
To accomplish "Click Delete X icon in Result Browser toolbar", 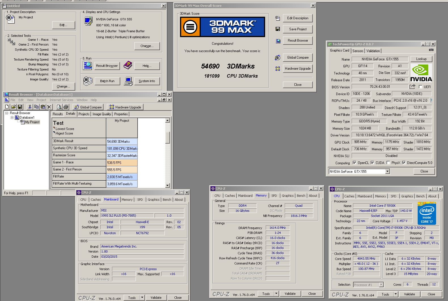I will [x=49, y=107].
